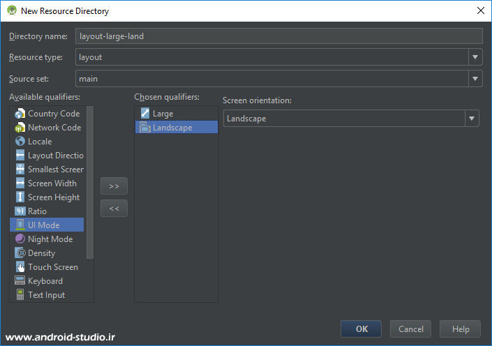Select the Country Code qualifier icon
Screen dimensions: 492x346
coord(20,114)
